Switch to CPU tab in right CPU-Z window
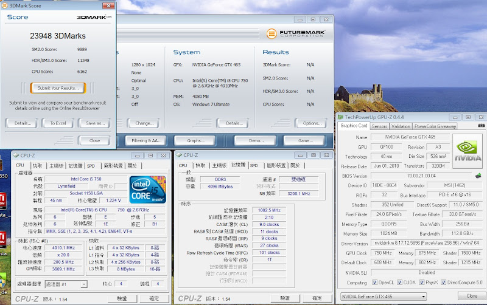The height and width of the screenshot is (305, 487). 183,165
